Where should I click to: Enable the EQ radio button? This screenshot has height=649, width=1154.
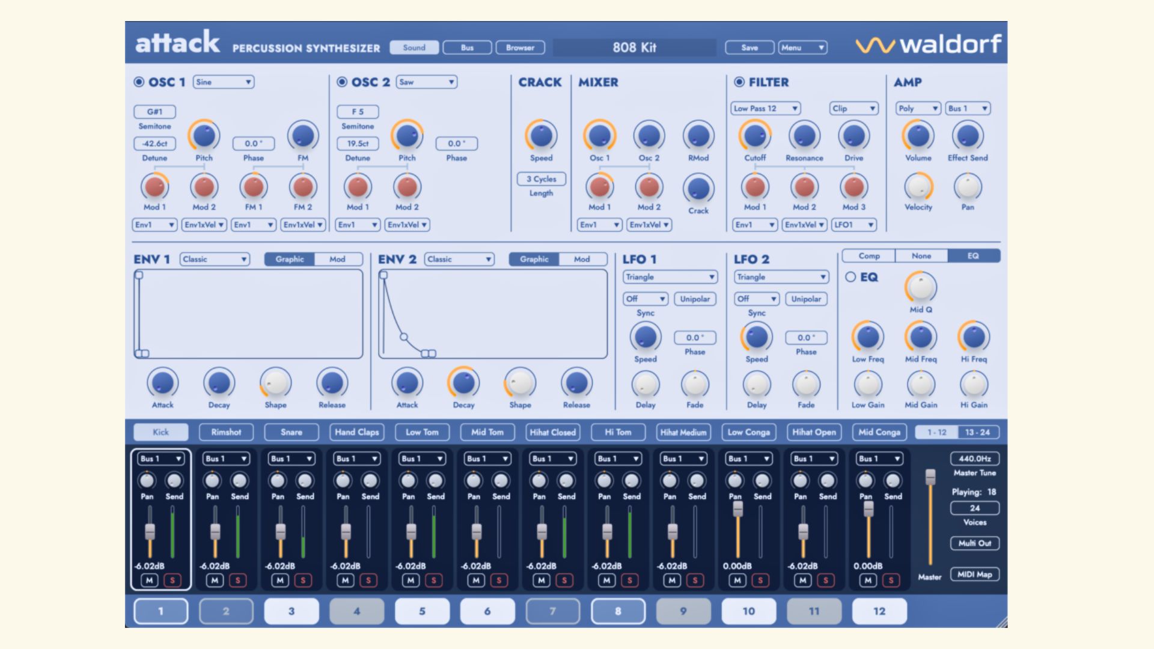point(850,277)
